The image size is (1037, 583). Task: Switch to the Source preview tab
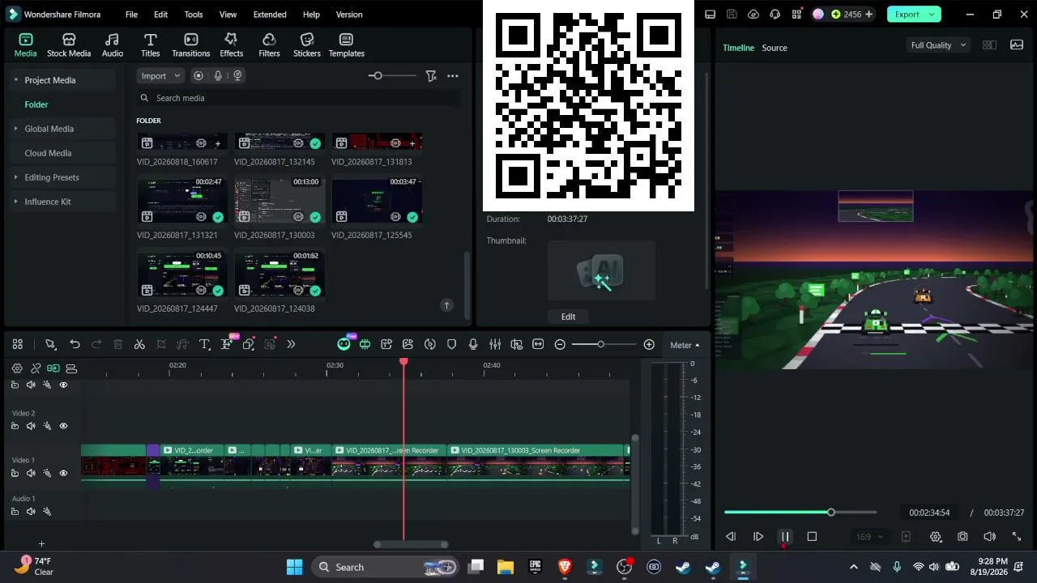coord(775,48)
